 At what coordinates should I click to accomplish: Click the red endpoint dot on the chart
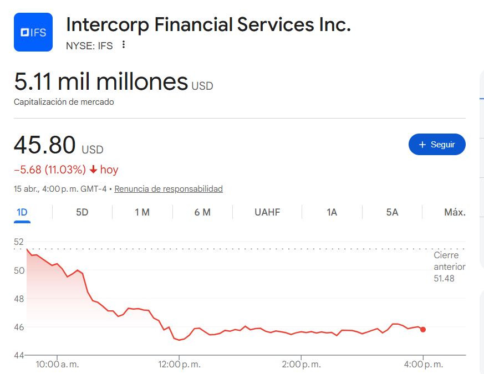pyautogui.click(x=423, y=330)
